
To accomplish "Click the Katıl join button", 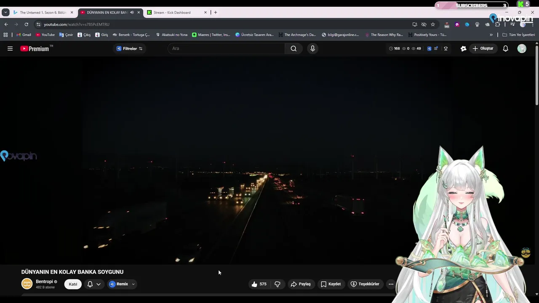I will pos(73,284).
